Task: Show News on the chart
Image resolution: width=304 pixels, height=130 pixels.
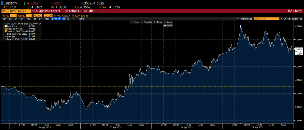Action: pos(158,22)
